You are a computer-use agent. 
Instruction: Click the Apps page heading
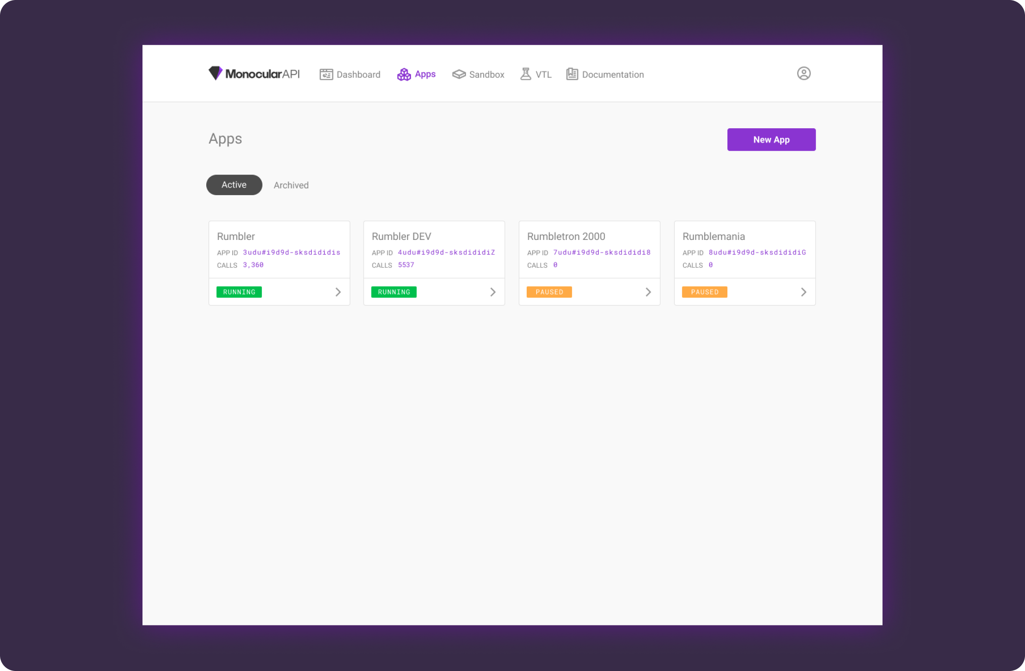pos(225,139)
